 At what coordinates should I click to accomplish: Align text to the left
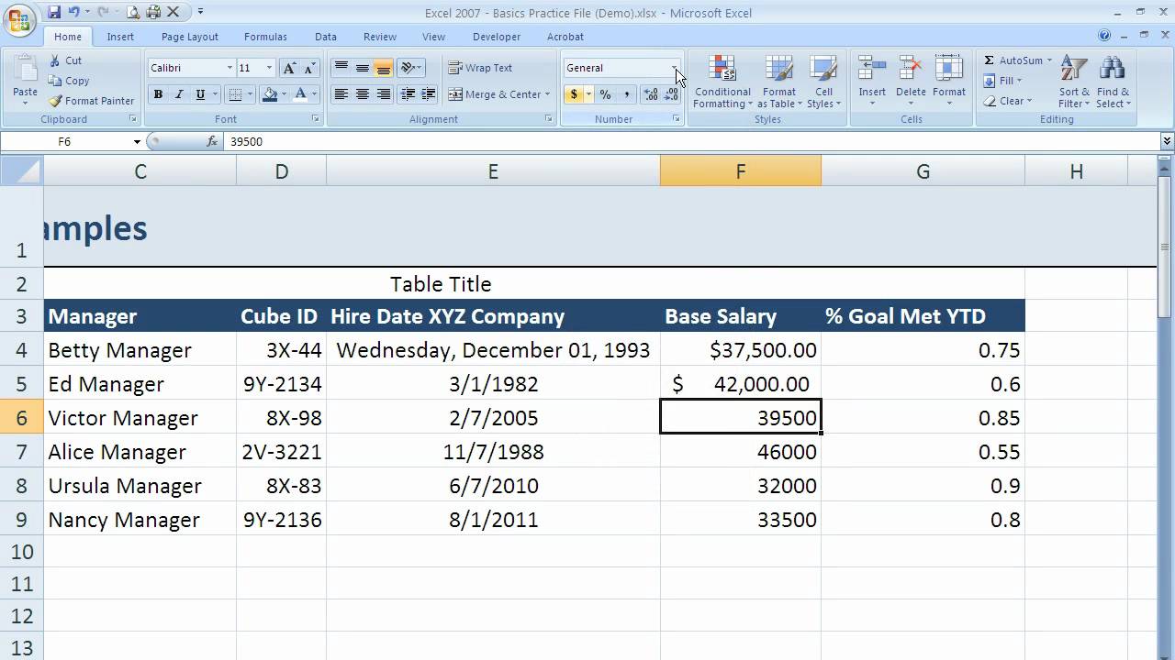point(341,94)
